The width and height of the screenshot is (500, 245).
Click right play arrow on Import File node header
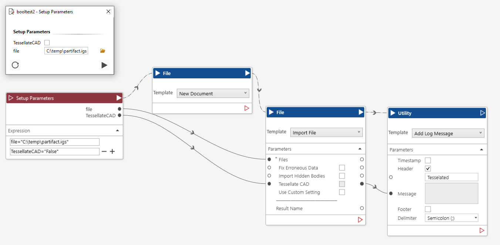(x=361, y=112)
